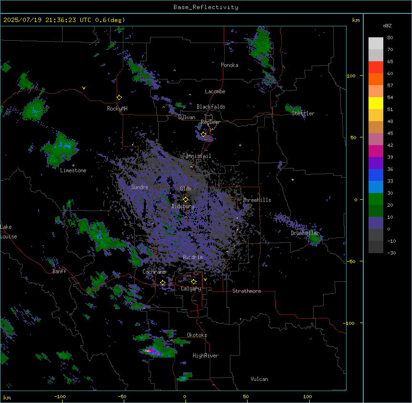Image resolution: width=412 pixels, height=403 pixels.
Task: Click the yellow diamond marker below RedDeer
Action: (203, 134)
